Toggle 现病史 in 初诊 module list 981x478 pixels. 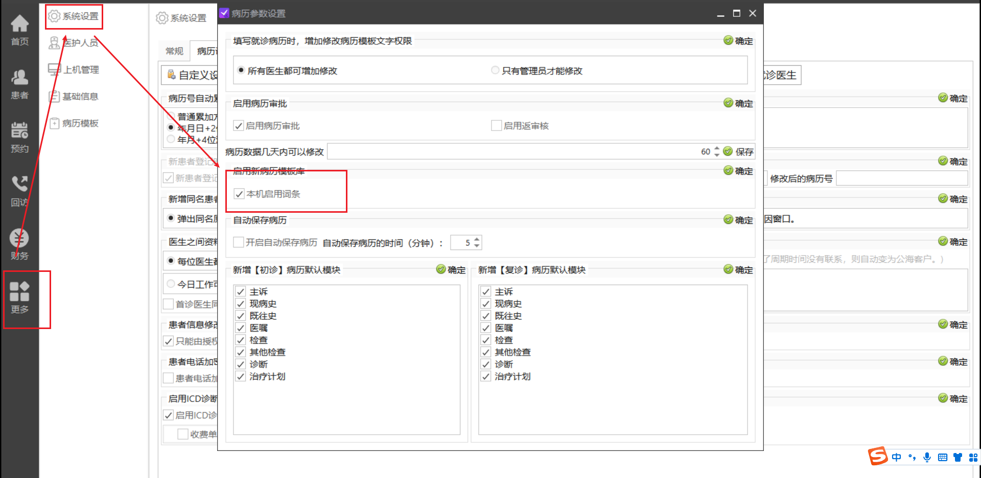[x=241, y=304]
